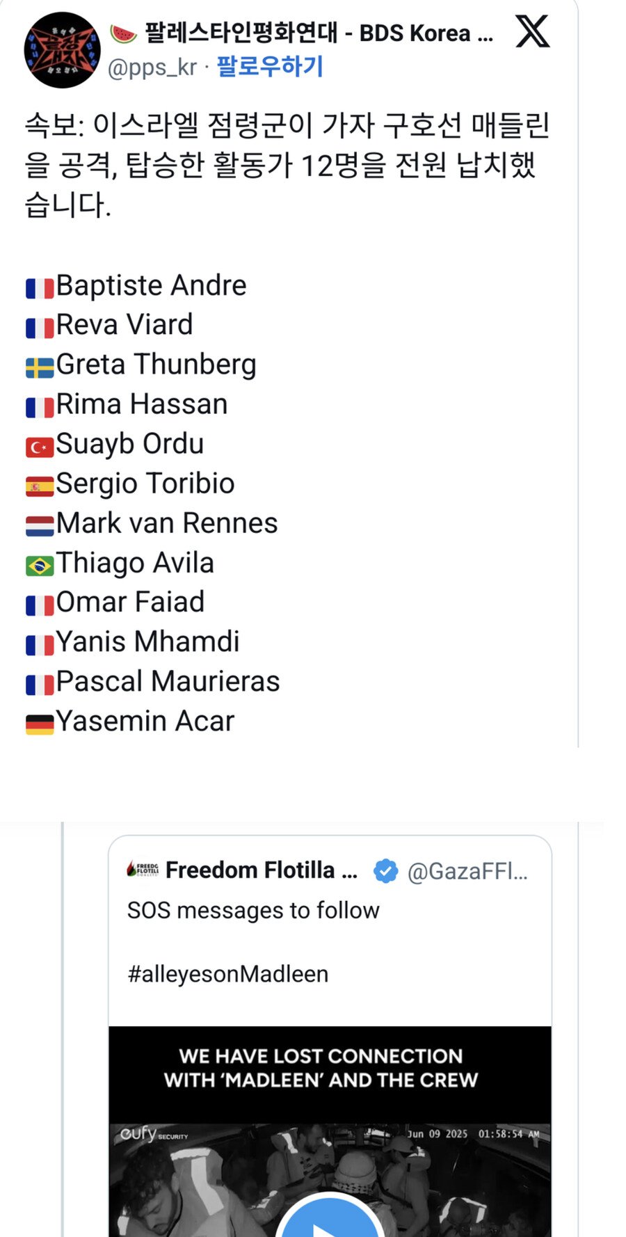Viewport: 626px width, 1237px height.
Task: Click the Spanish flag beside Sergio Toribio
Action: point(40,486)
